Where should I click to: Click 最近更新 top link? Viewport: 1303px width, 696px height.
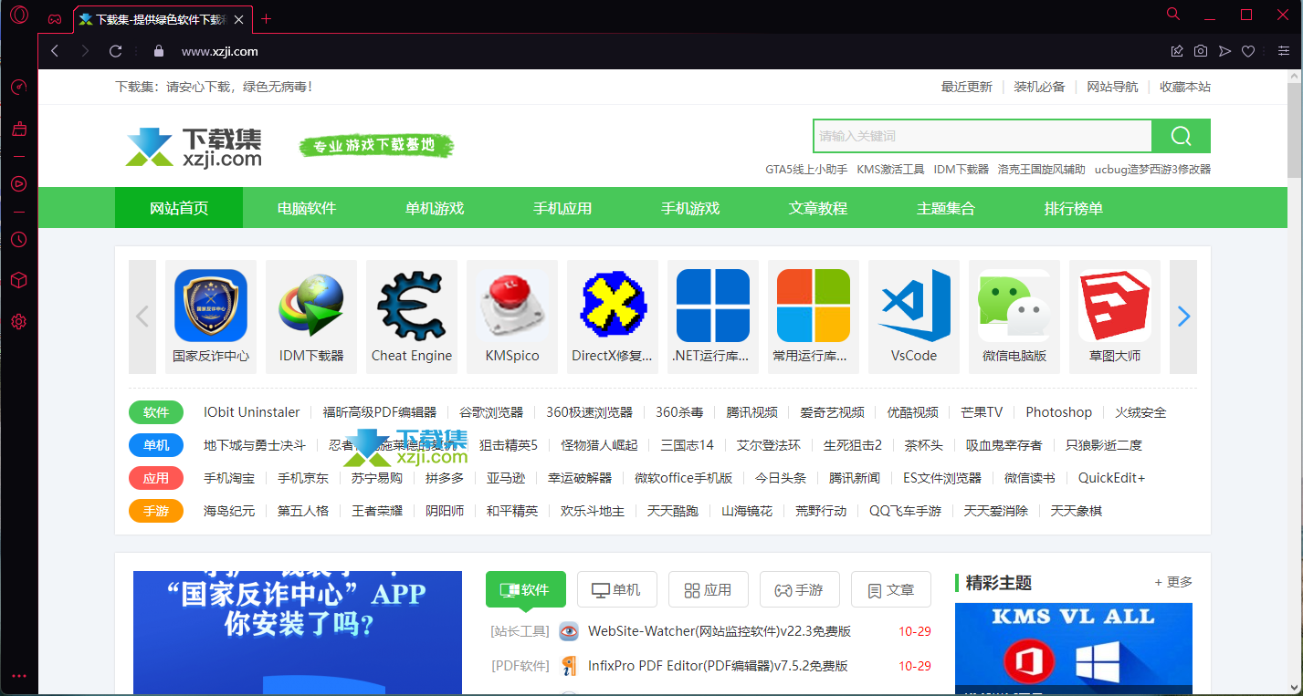coord(966,87)
